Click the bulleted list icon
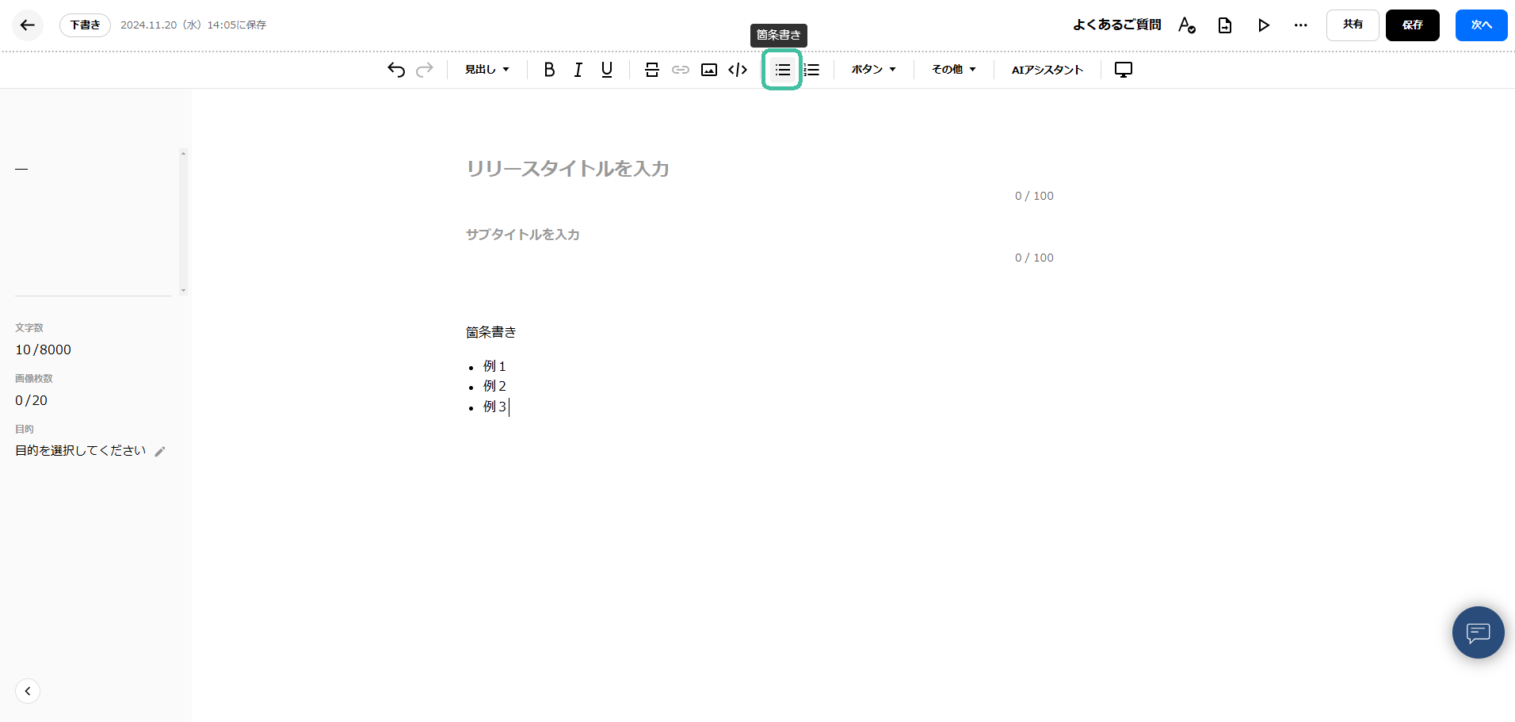Viewport: 1515px width, 722px height. [782, 70]
